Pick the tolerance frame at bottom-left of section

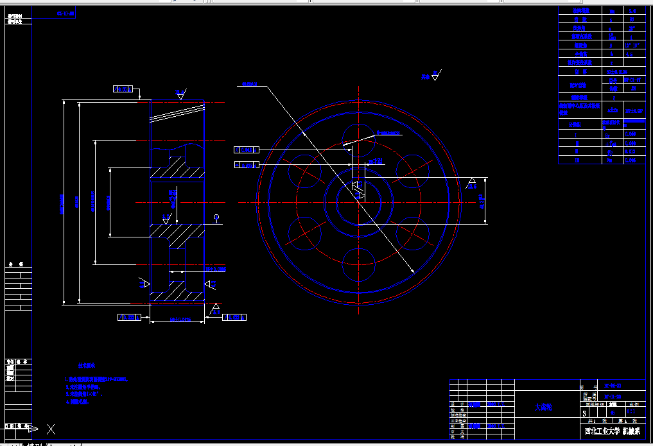[129, 318]
